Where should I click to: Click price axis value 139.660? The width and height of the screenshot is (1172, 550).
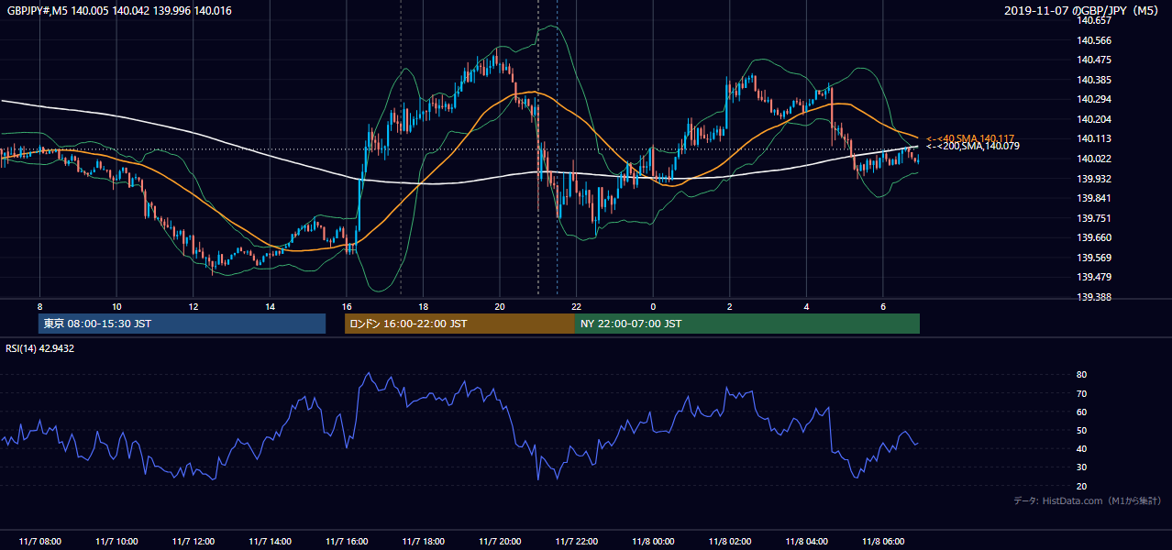[x=1093, y=237]
